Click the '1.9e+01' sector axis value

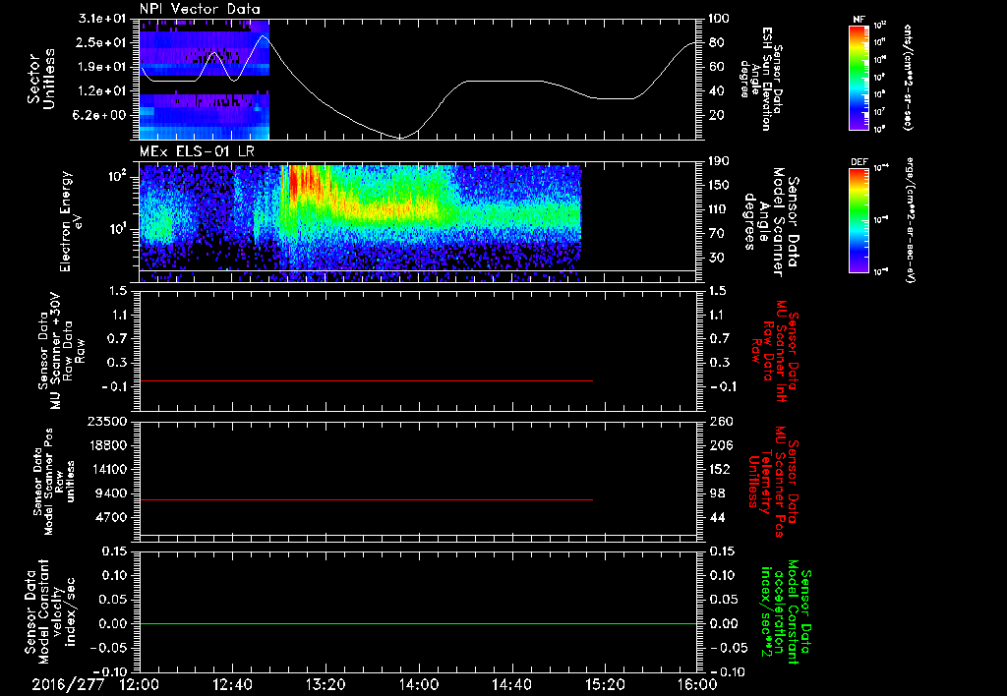coord(101,67)
